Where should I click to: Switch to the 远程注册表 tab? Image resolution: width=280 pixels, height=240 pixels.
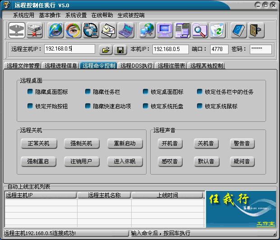click(x=171, y=66)
